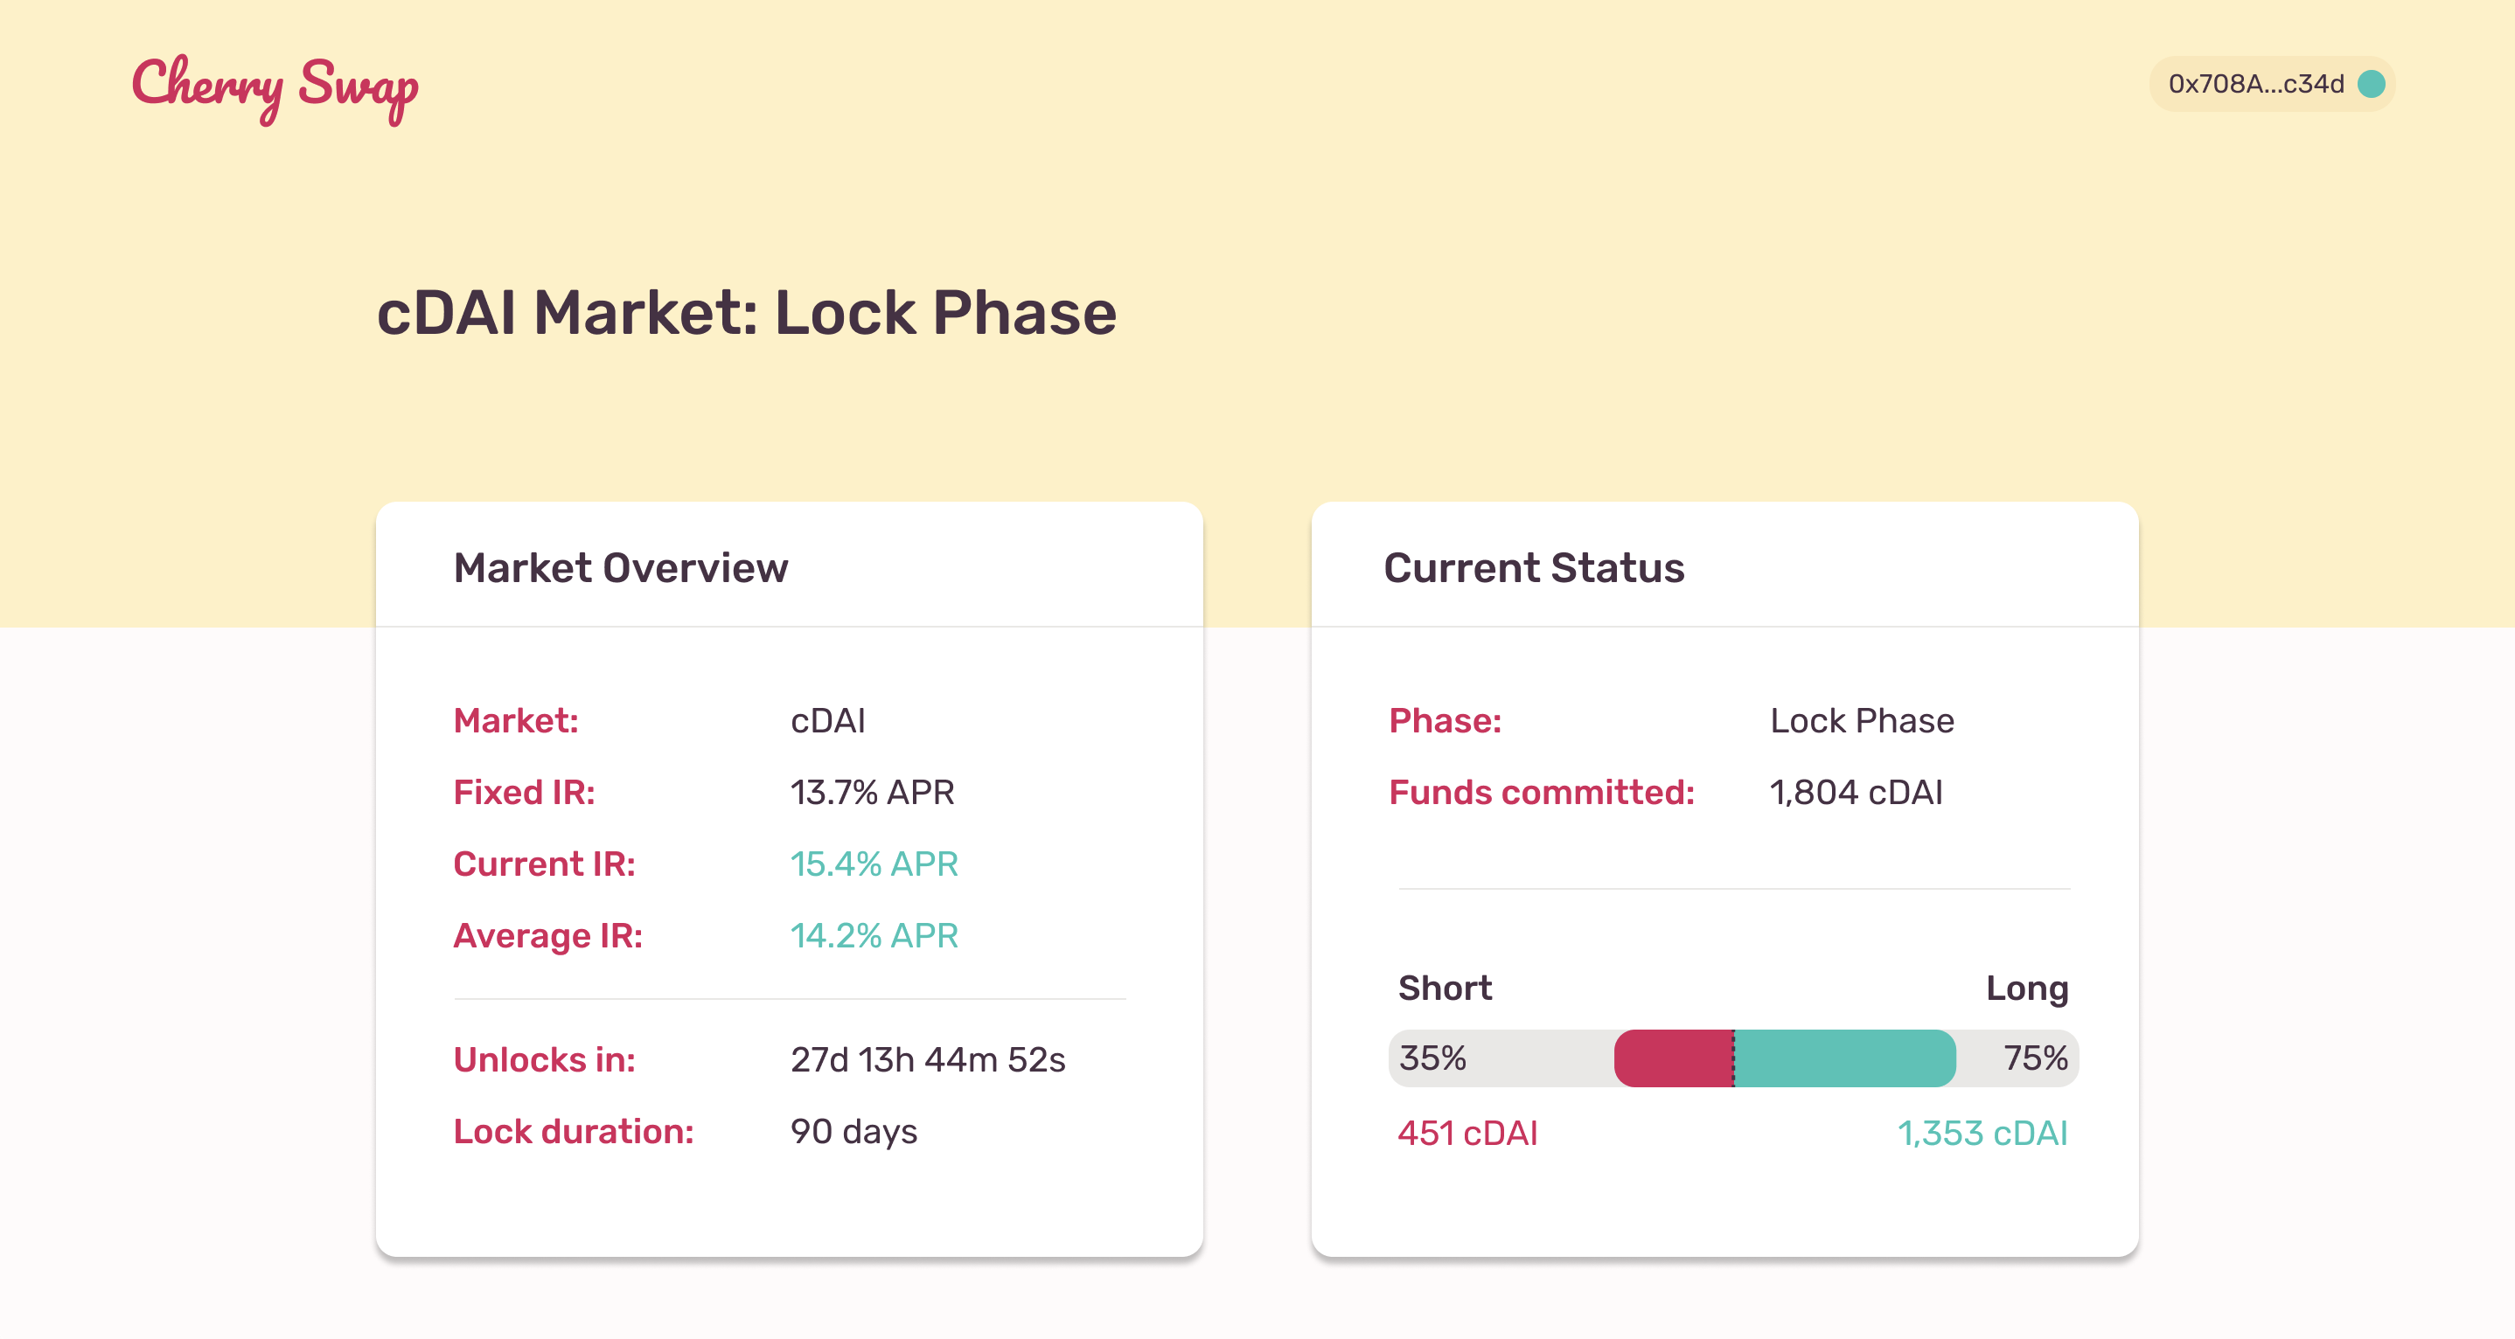Click the Market Overview card title
Screen dimensions: 2515x1339
620,568
